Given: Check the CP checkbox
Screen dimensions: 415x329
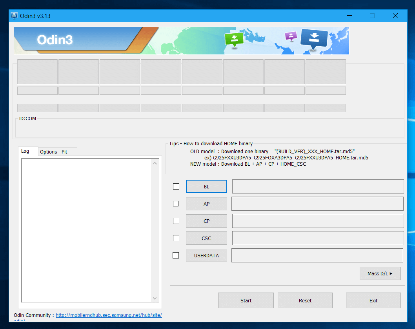Looking at the screenshot, I should click(176, 221).
